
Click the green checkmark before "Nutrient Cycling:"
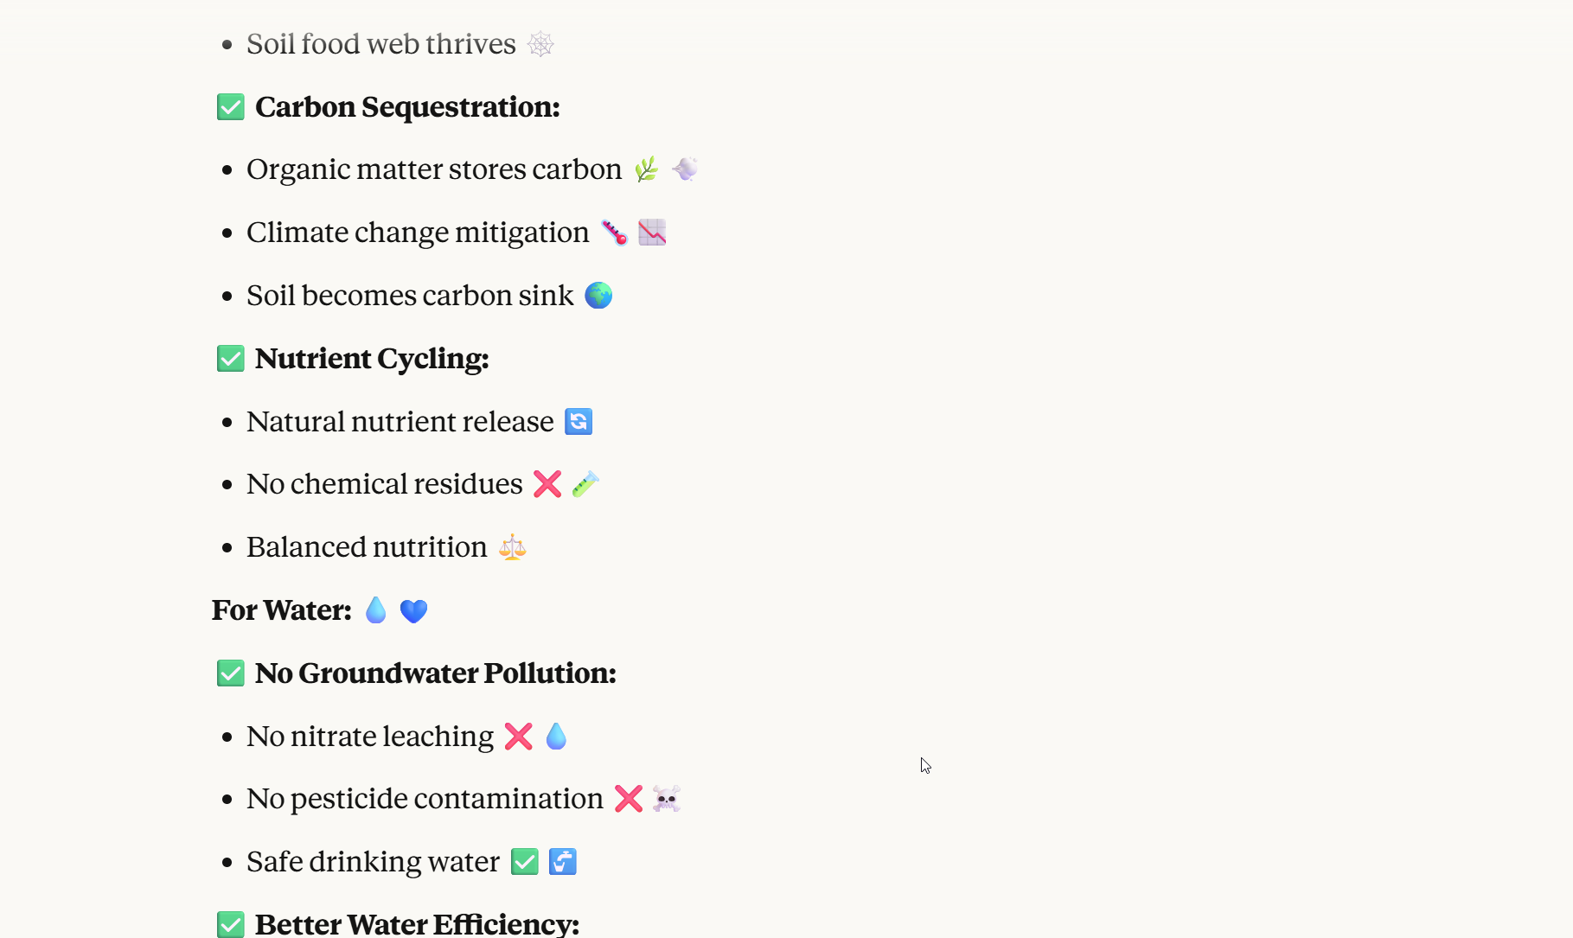231,359
